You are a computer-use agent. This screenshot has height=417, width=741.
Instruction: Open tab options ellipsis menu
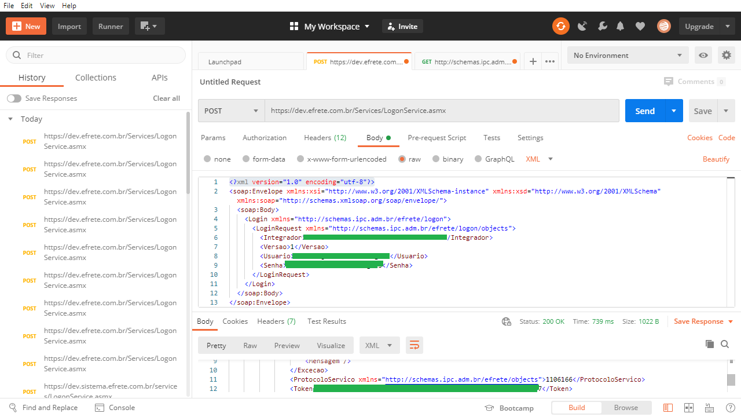[550, 61]
